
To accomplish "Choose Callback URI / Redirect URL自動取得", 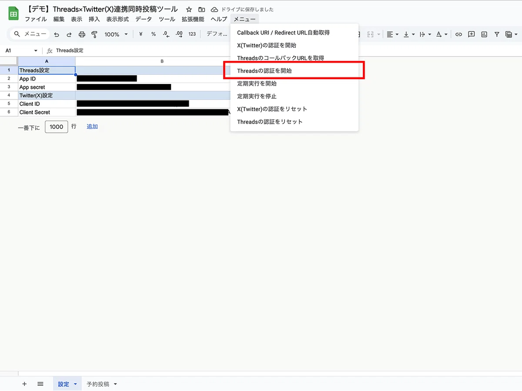I will pos(294,33).
